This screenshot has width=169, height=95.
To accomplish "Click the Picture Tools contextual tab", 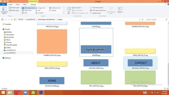I will click(x=33, y=1).
